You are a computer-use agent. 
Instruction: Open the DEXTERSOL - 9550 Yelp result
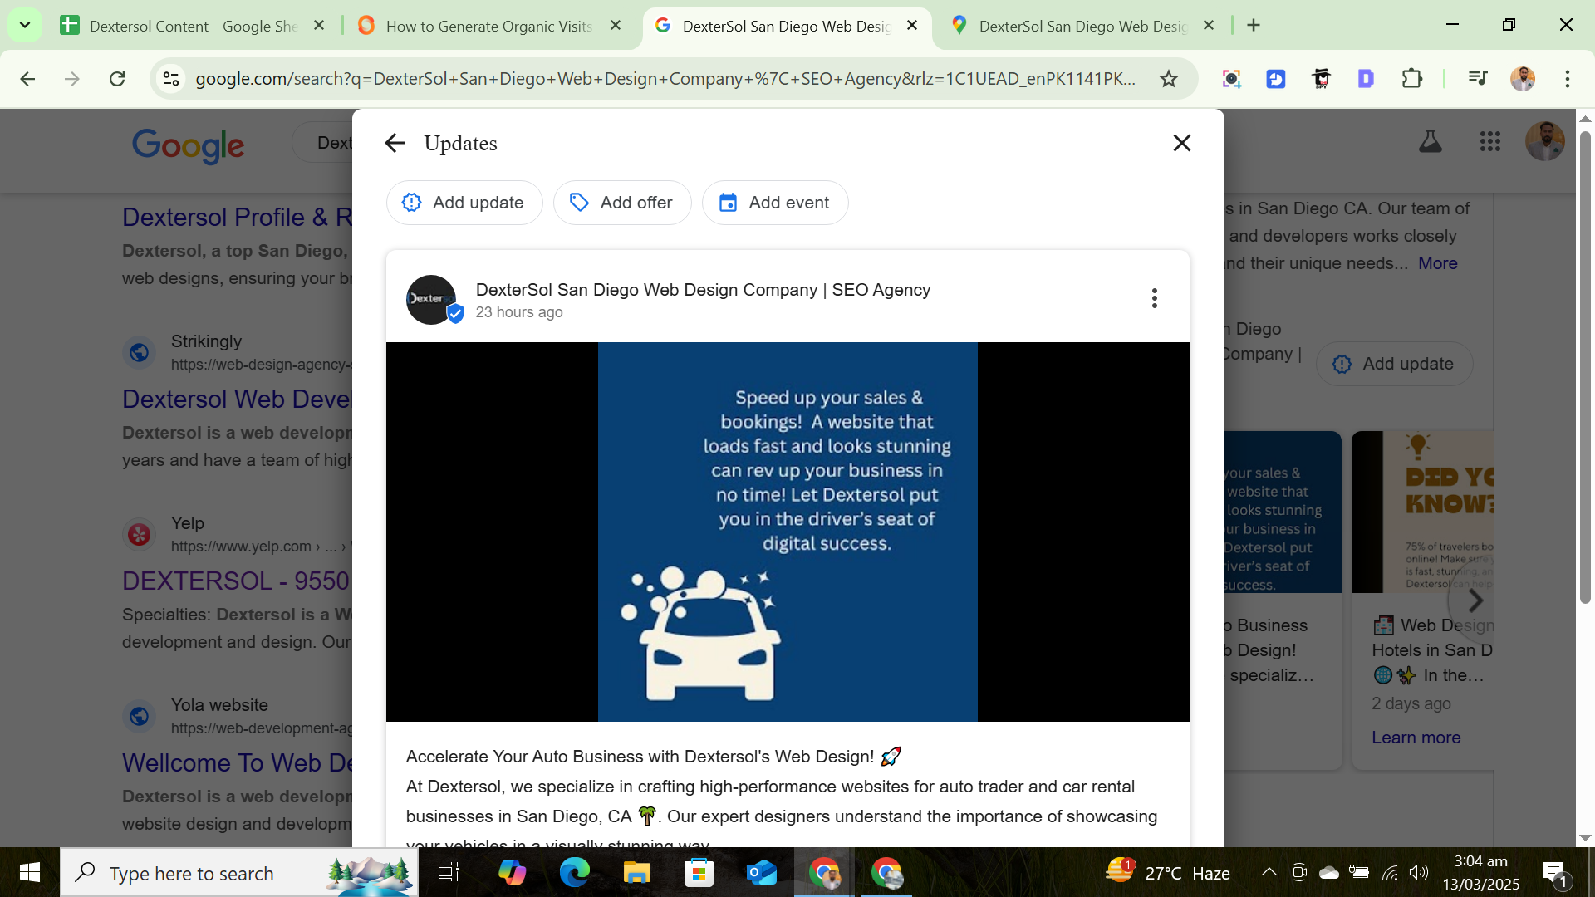(236, 581)
